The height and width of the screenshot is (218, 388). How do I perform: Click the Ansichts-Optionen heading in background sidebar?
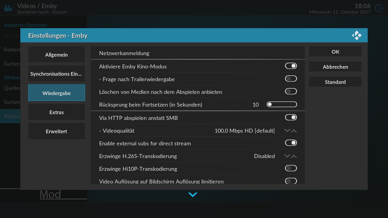pyautogui.click(x=25, y=25)
